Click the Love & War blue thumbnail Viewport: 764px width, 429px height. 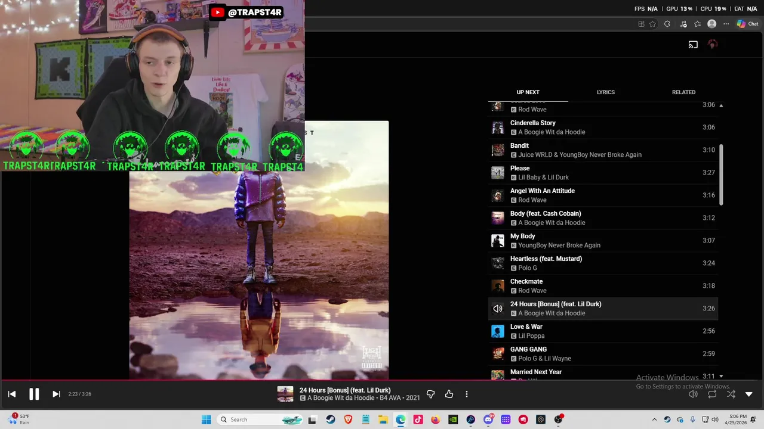pyautogui.click(x=498, y=331)
